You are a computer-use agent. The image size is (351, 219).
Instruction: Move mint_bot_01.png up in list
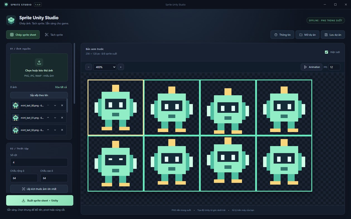[48, 118]
